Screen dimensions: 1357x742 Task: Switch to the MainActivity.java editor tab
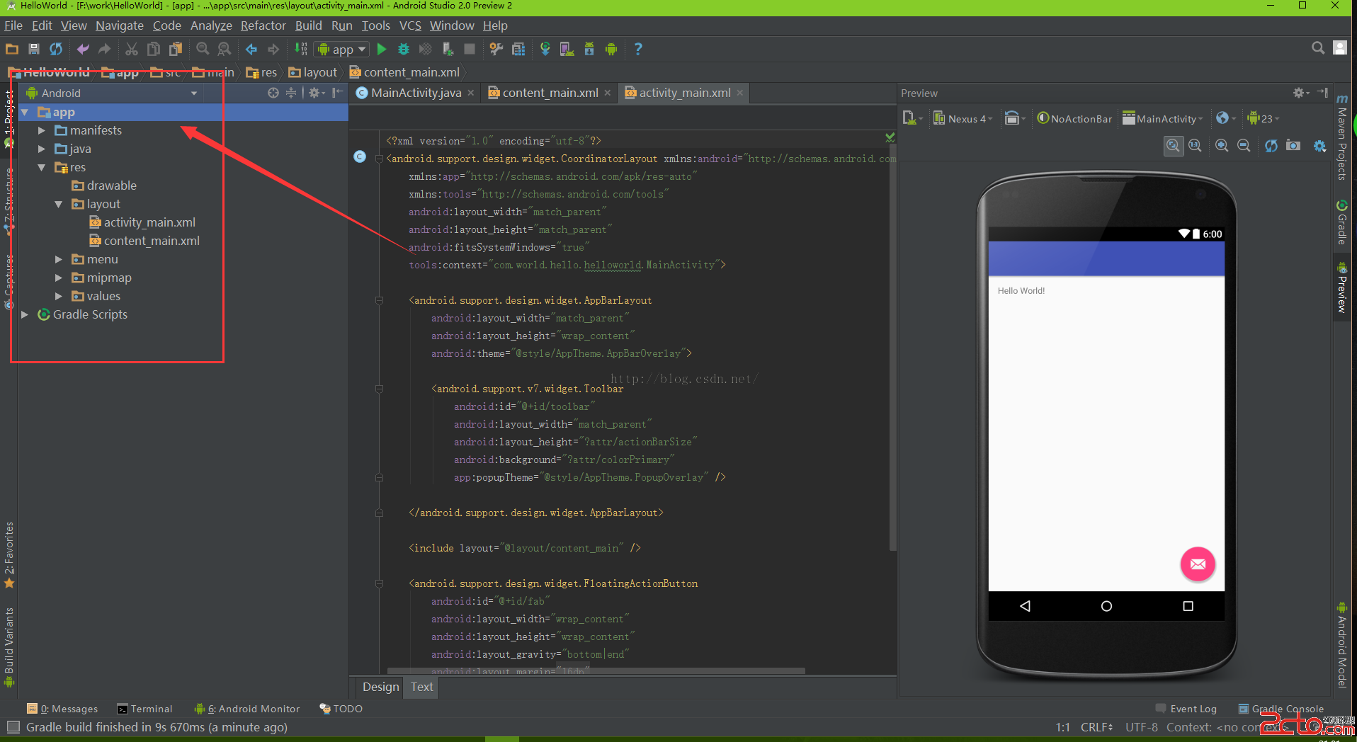tap(415, 93)
